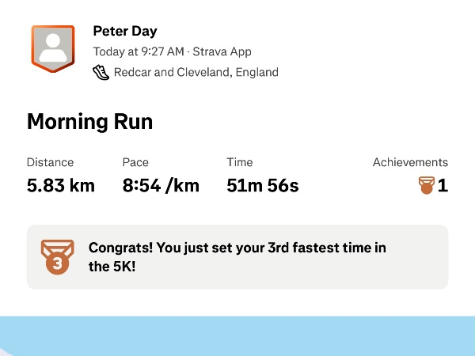This screenshot has height=356, width=475.
Task: Open the Redcar and Cleveland, England location
Action: click(x=196, y=72)
